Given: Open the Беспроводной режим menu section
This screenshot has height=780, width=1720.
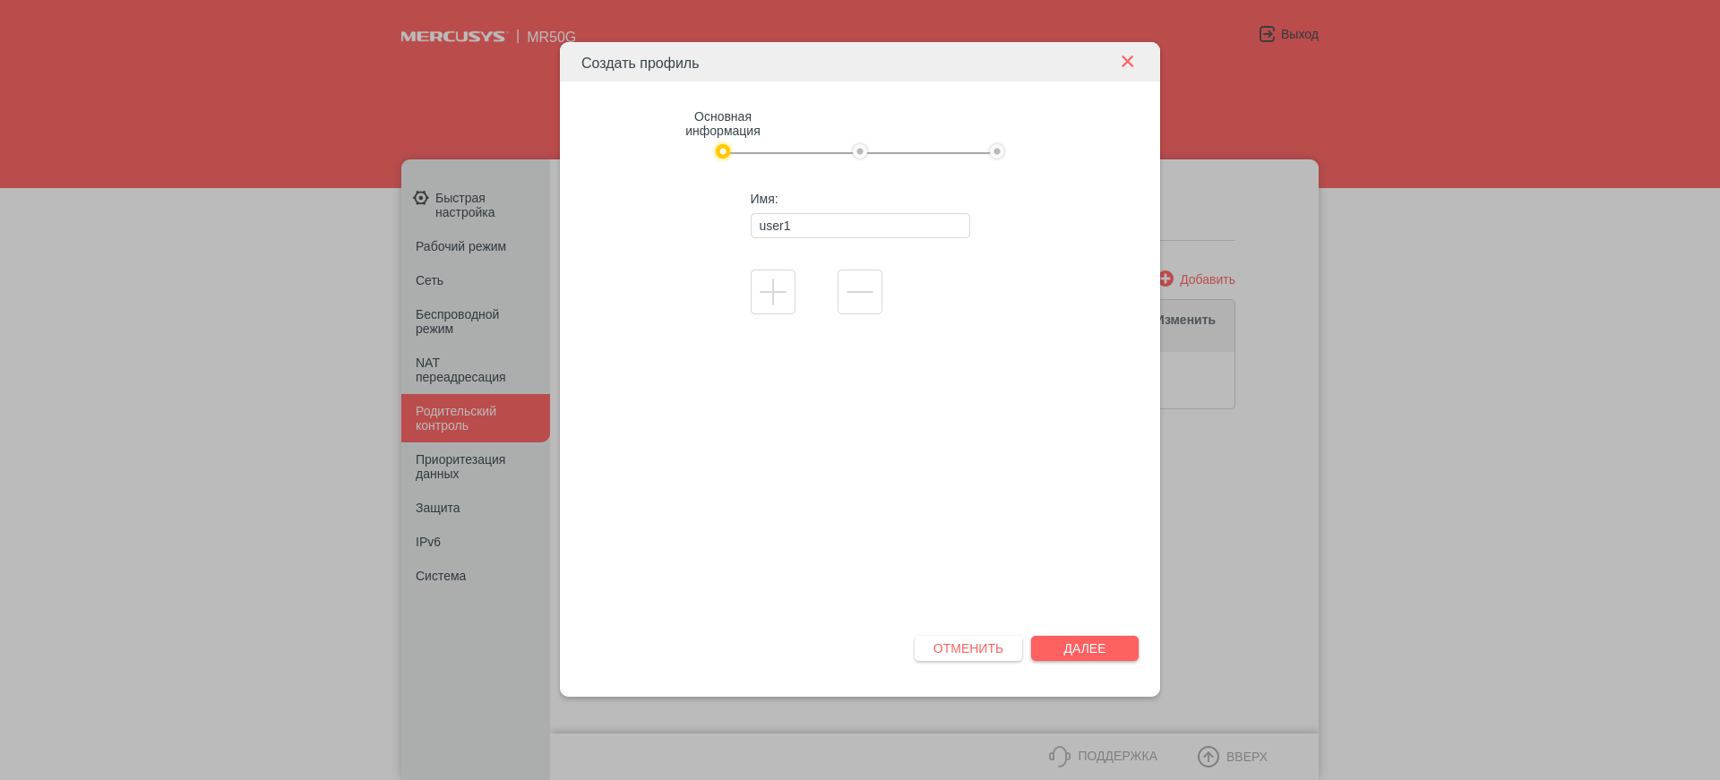Looking at the screenshot, I should point(457,321).
